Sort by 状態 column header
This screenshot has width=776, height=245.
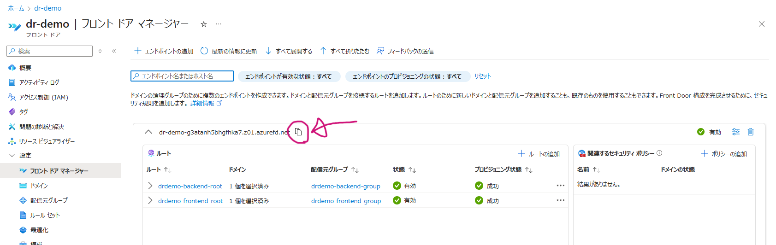(x=404, y=170)
